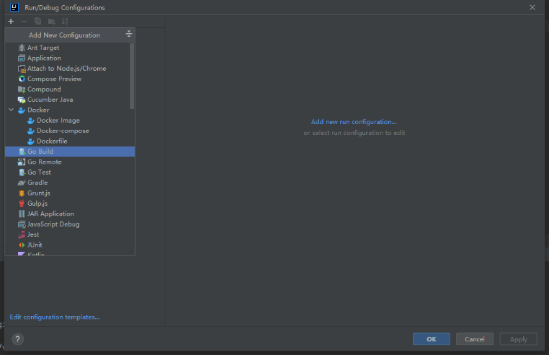The width and height of the screenshot is (549, 355).
Task: Open 'Edit configuration templates...' link
Action: click(x=55, y=317)
